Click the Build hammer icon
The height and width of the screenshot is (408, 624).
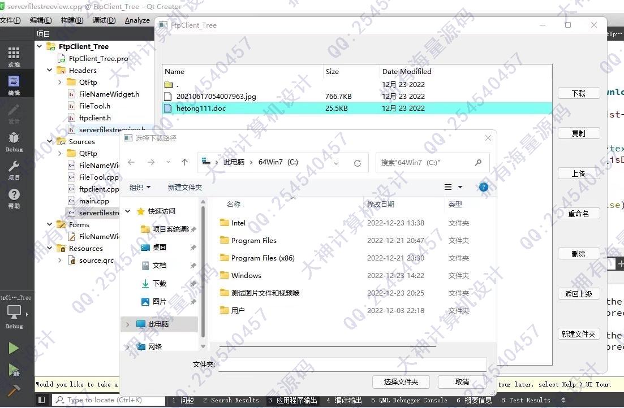tap(14, 390)
